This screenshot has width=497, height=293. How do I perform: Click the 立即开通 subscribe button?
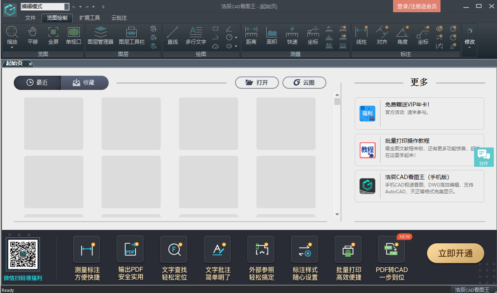[456, 253]
